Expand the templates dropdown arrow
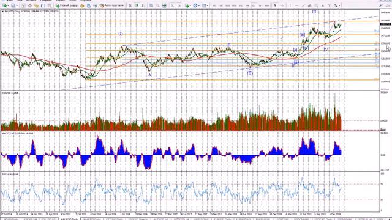This screenshot has height=220, width=392. 208,5
